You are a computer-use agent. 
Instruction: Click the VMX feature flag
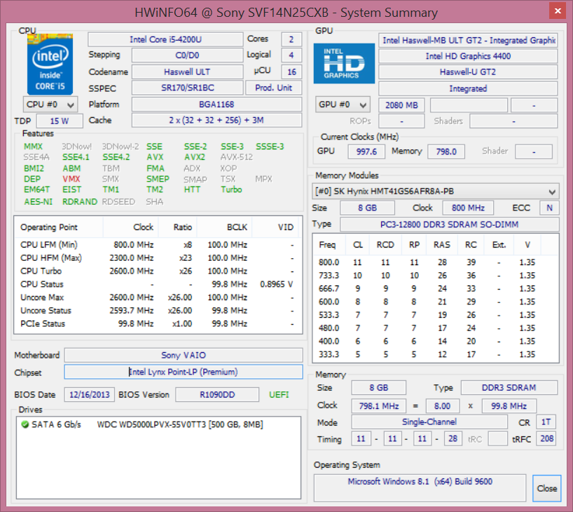[x=71, y=179]
